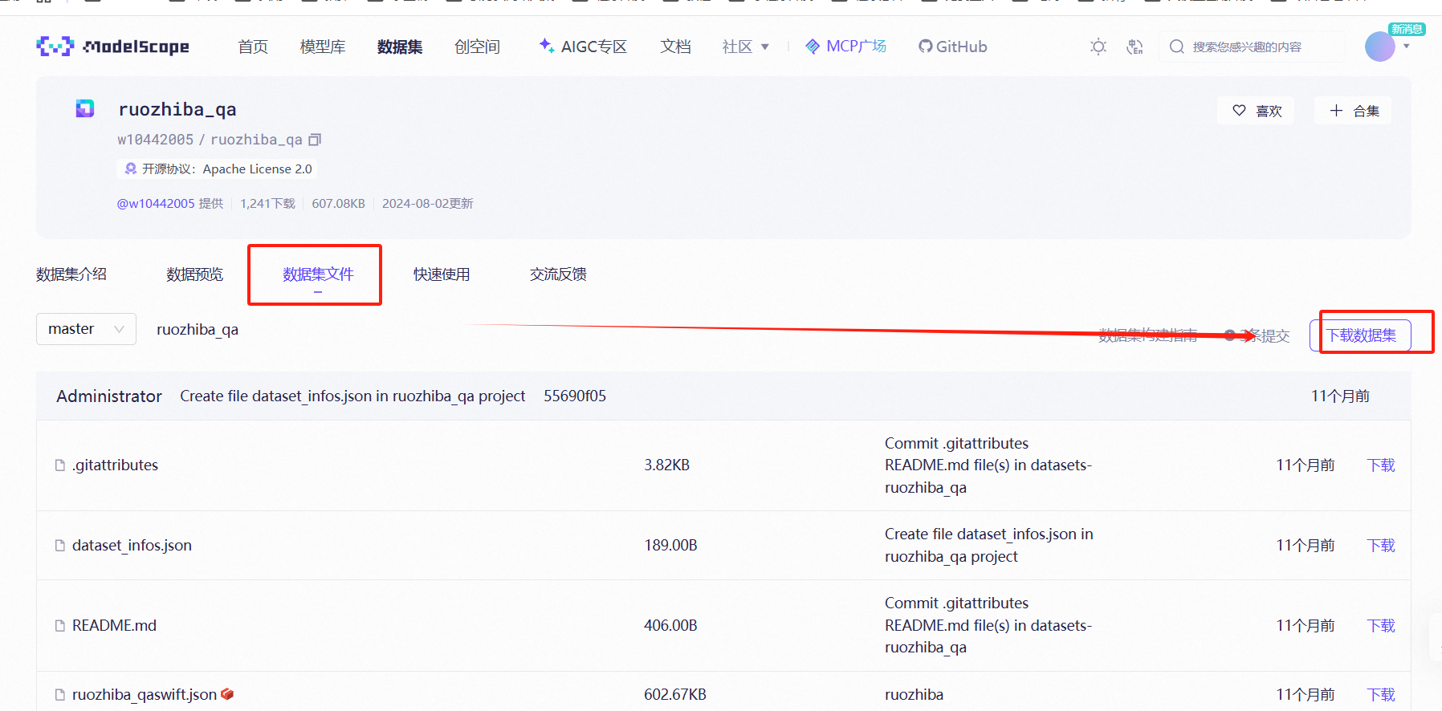The width and height of the screenshot is (1442, 711).
Task: Switch language with the translate icon
Action: coord(1134,47)
